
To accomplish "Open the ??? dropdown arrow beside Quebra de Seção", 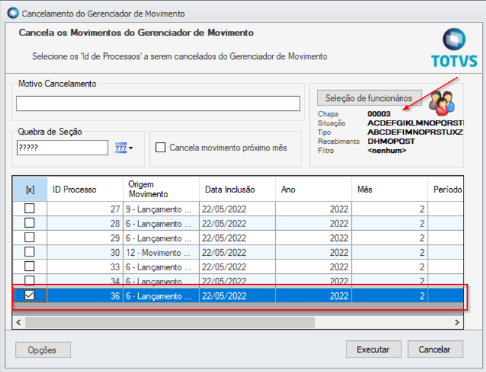I will (x=130, y=148).
